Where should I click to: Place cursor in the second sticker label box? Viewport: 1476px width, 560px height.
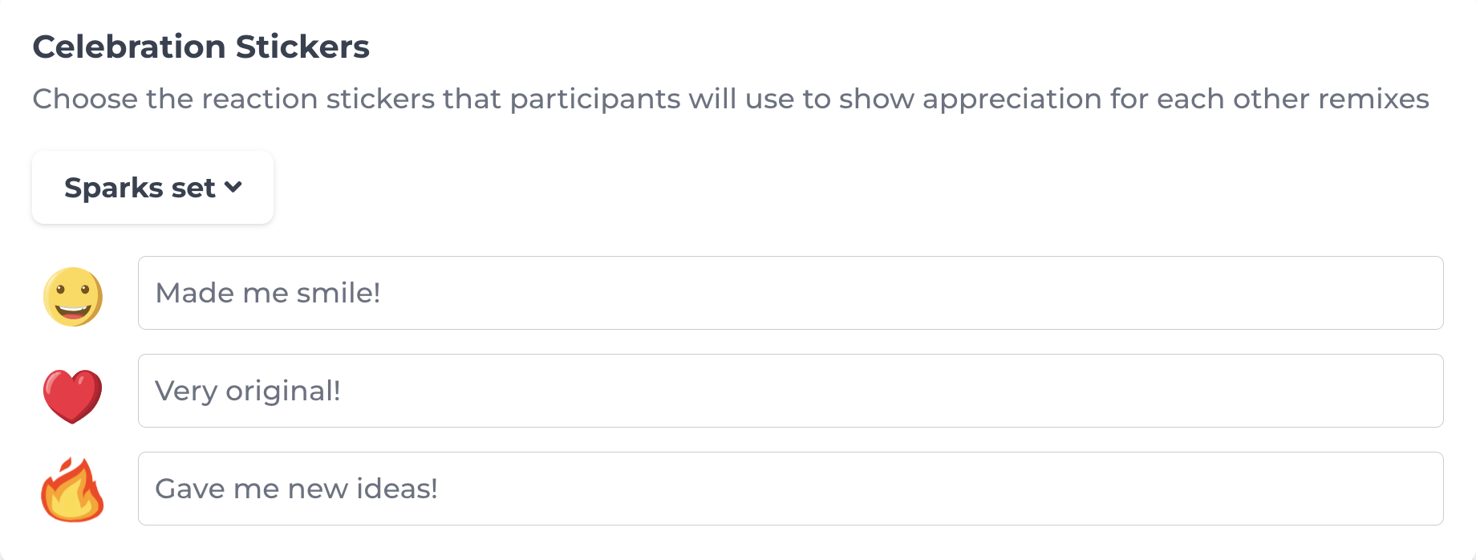790,391
